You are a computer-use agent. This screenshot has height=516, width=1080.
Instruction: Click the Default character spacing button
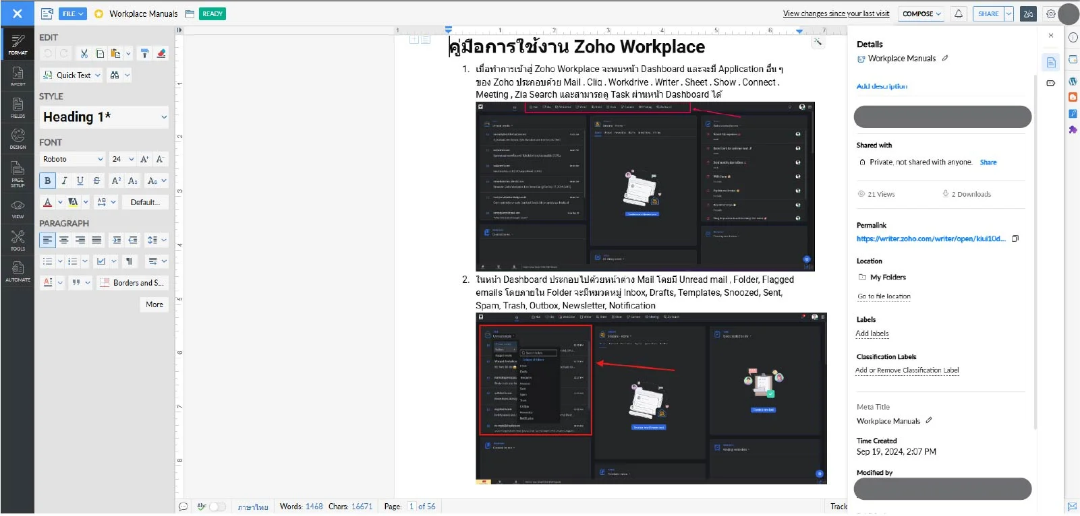pos(145,202)
